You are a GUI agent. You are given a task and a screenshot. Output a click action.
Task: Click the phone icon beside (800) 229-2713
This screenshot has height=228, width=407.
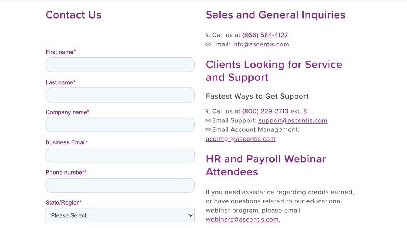tap(208, 111)
